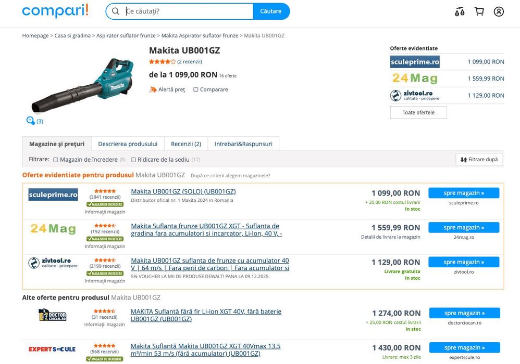This screenshot has height=364, width=520.
Task: Click the Alertă preț bell icon
Action: pos(153,89)
